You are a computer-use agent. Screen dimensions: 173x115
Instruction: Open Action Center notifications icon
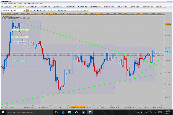(x=155, y=112)
